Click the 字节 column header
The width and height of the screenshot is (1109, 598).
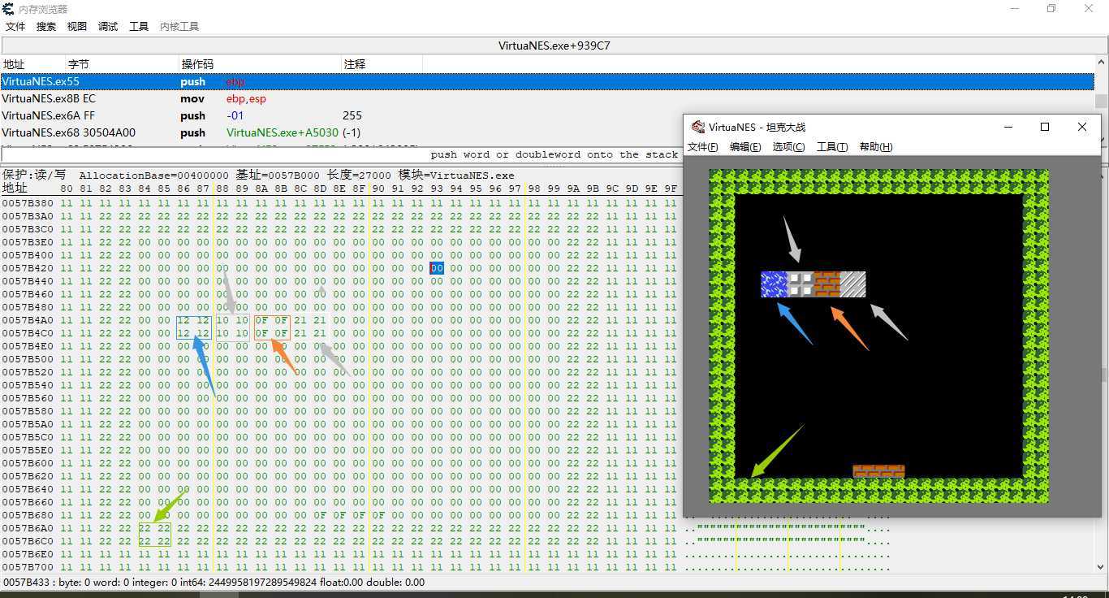[x=122, y=64]
